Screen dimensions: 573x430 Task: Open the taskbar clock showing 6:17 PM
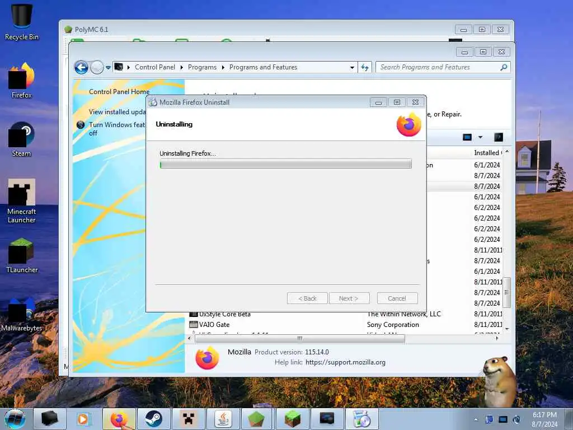[x=544, y=419]
